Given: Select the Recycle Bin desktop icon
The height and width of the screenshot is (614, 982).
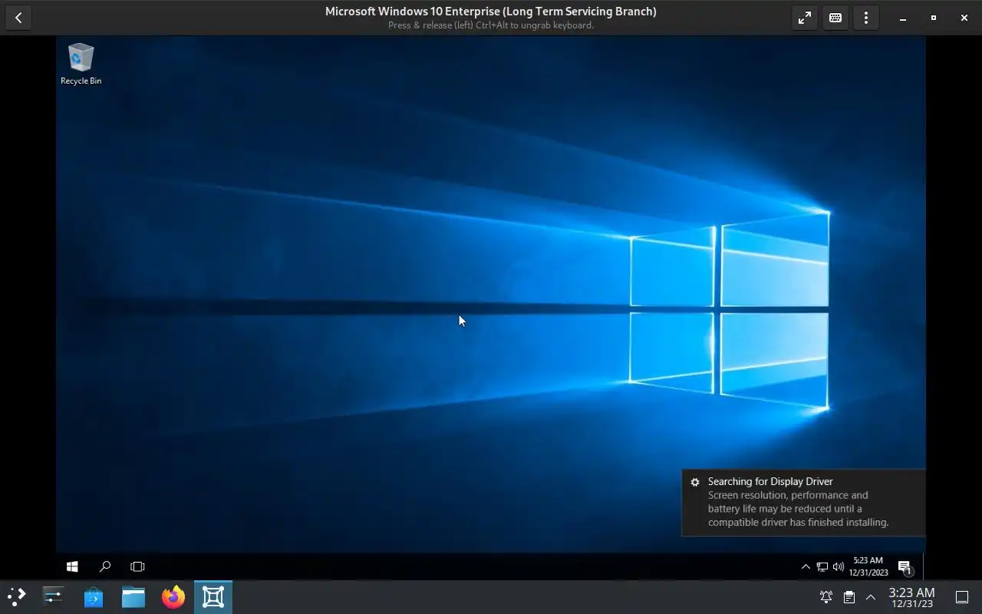Looking at the screenshot, I should [x=81, y=64].
